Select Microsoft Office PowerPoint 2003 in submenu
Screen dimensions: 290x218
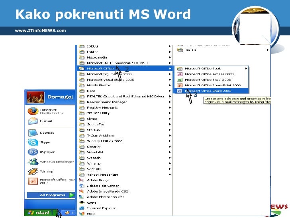(x=212, y=85)
